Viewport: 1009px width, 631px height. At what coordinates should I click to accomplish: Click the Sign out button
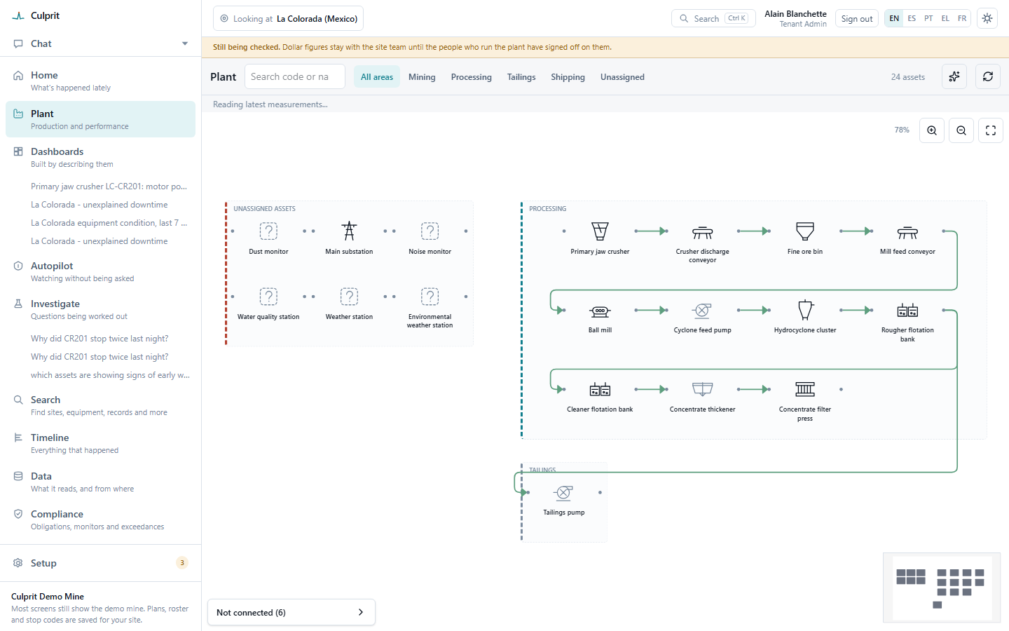click(x=857, y=19)
